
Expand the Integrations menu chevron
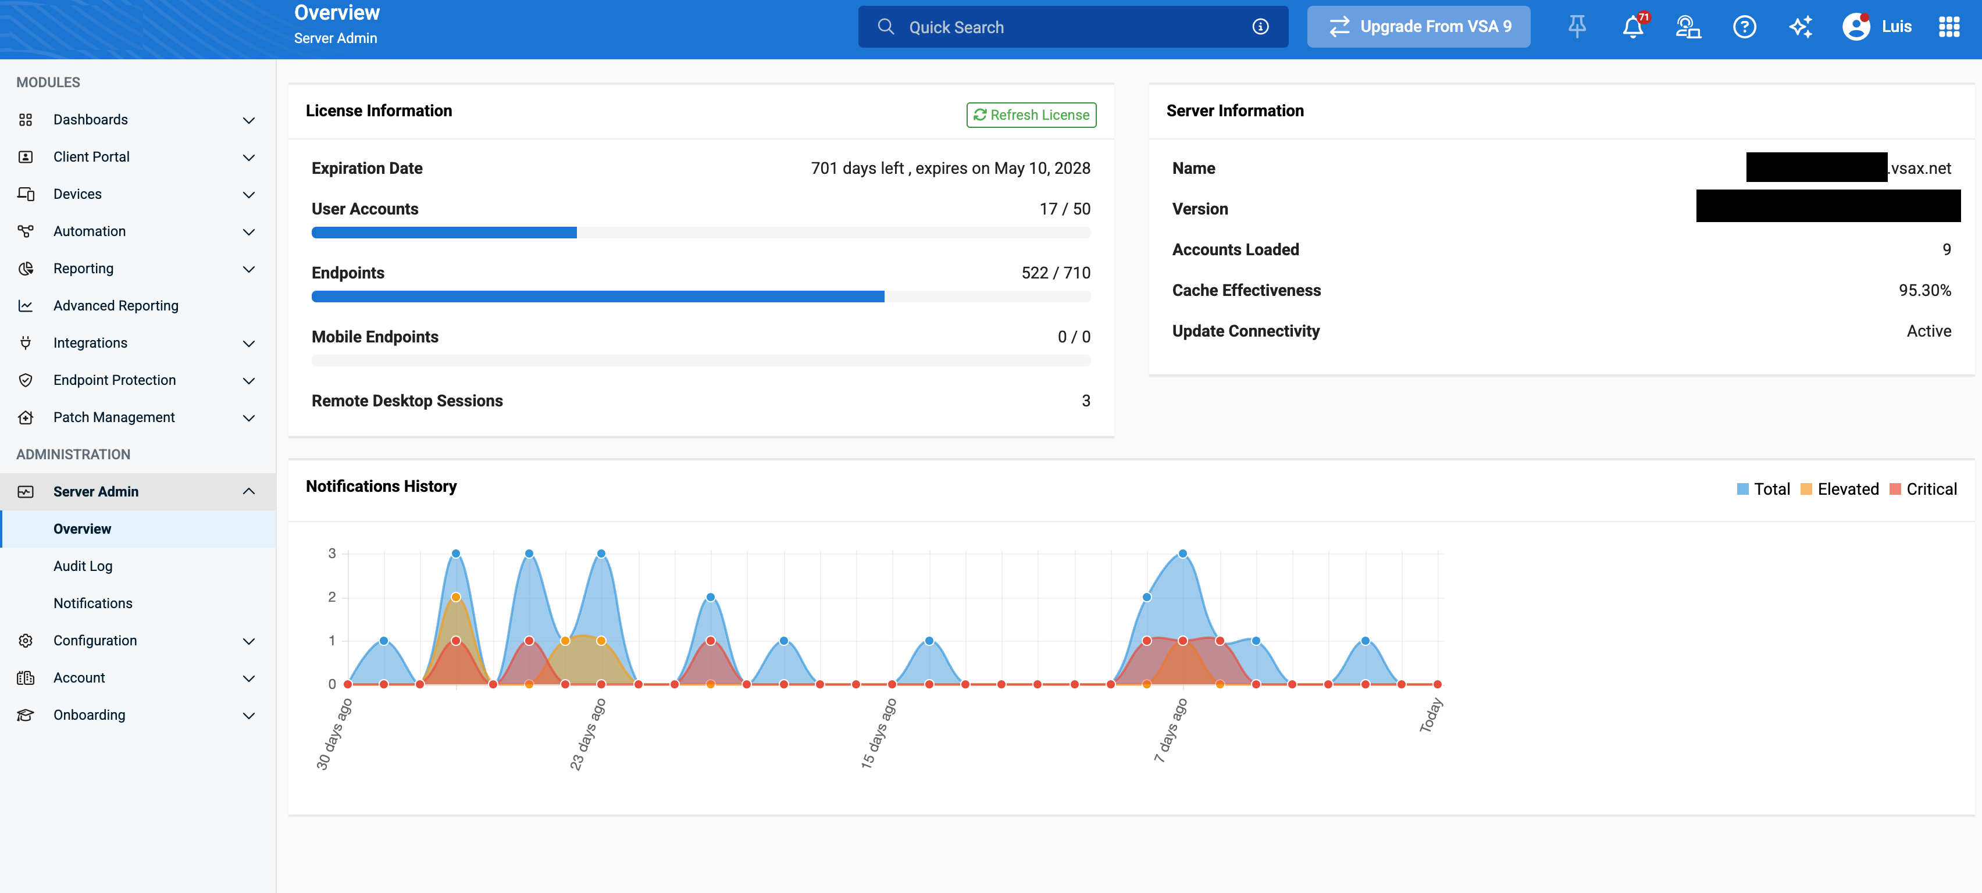[248, 343]
